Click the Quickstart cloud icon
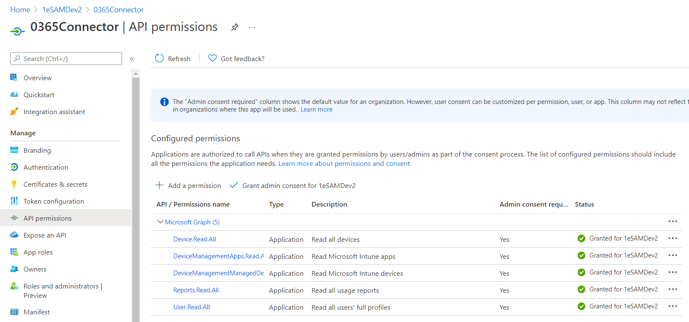The width and height of the screenshot is (689, 322). pos(14,95)
